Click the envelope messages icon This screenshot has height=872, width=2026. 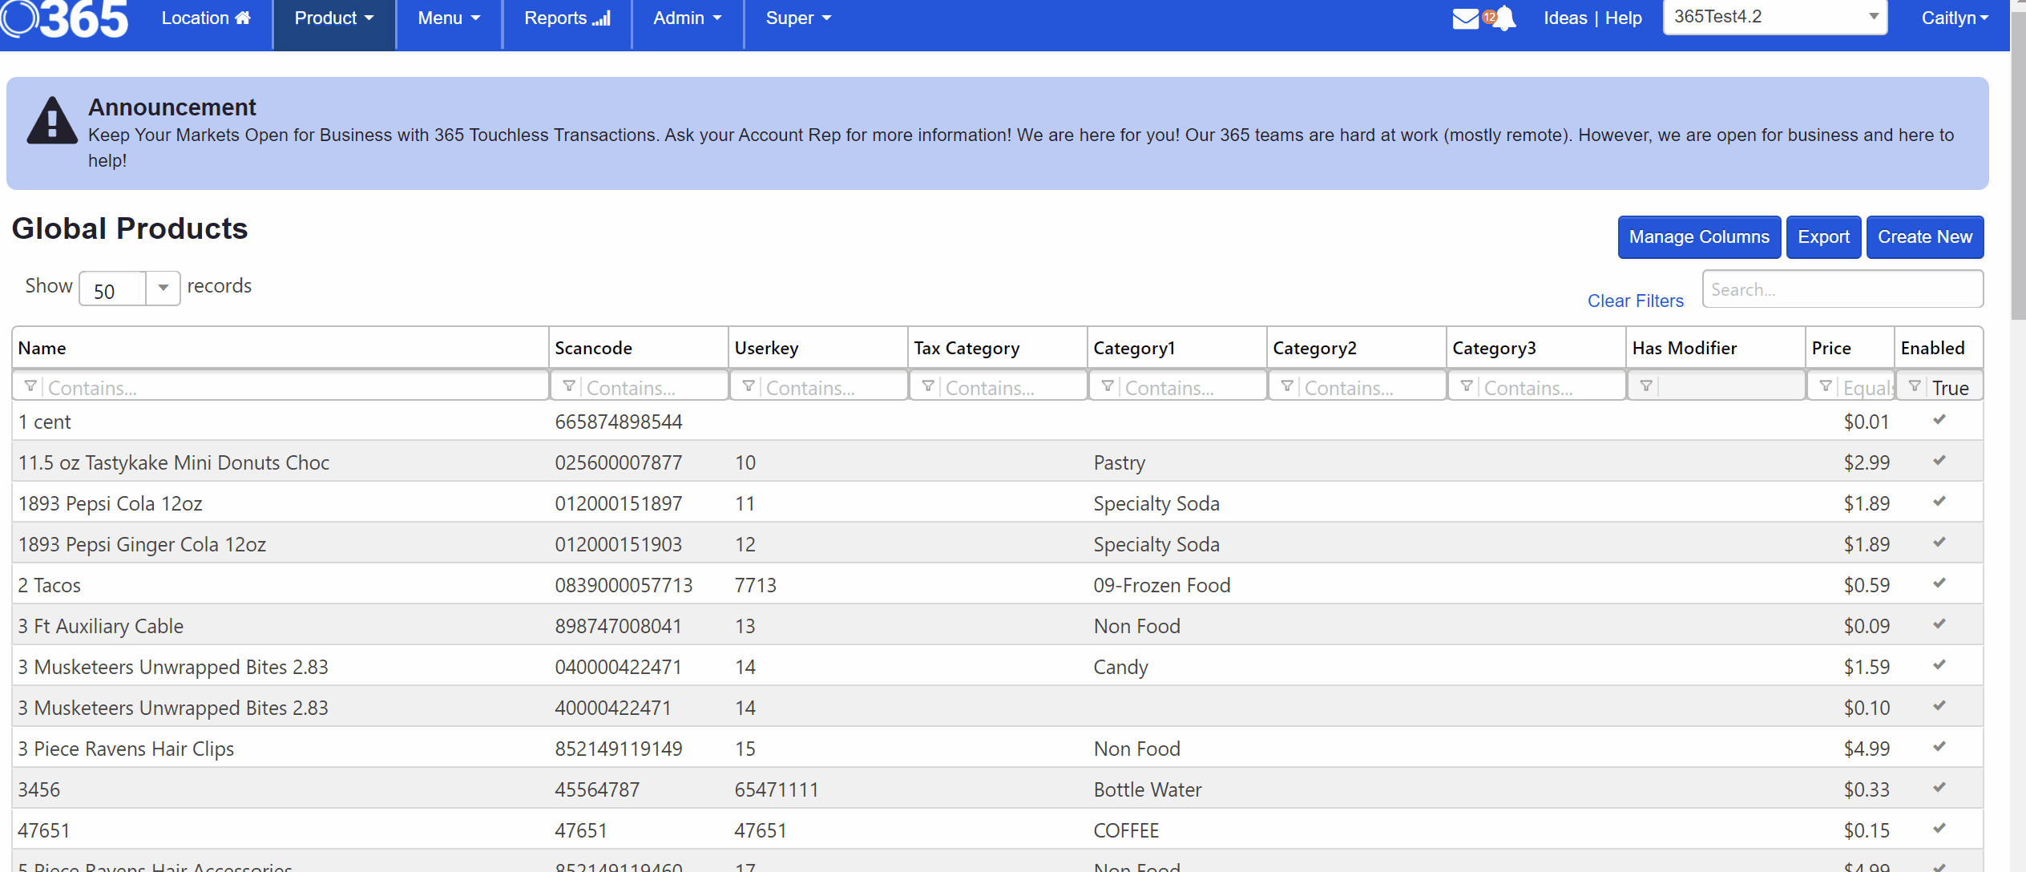(1465, 18)
